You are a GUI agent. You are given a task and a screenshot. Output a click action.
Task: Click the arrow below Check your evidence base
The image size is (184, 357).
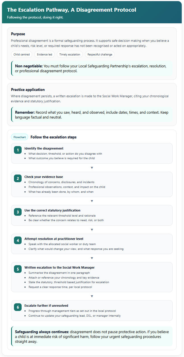pos(92,201)
